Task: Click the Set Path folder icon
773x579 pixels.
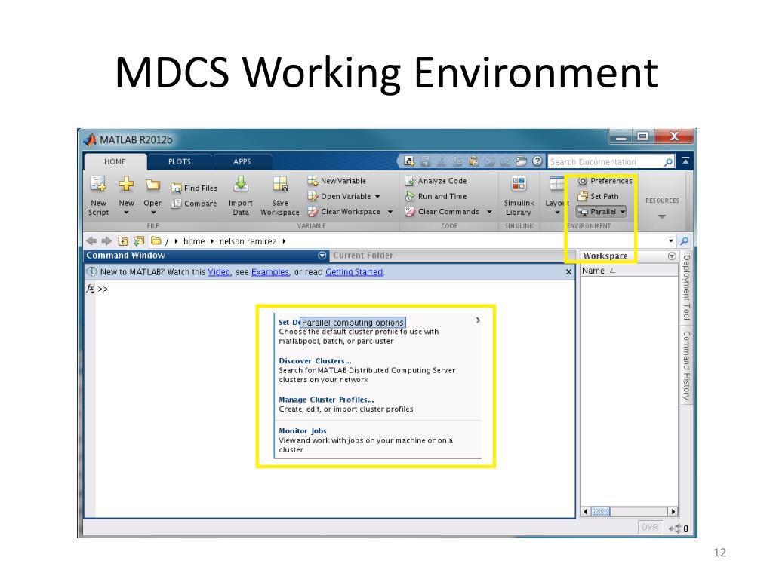Action: pos(583,196)
